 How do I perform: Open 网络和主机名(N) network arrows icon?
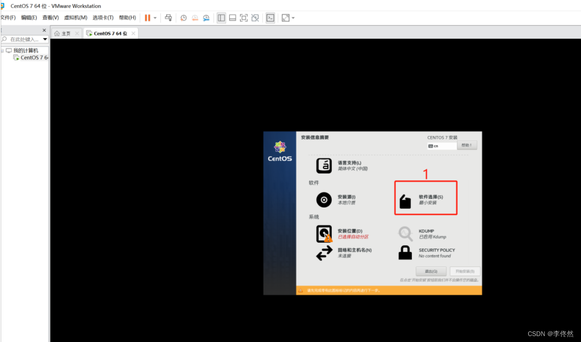[x=324, y=253]
